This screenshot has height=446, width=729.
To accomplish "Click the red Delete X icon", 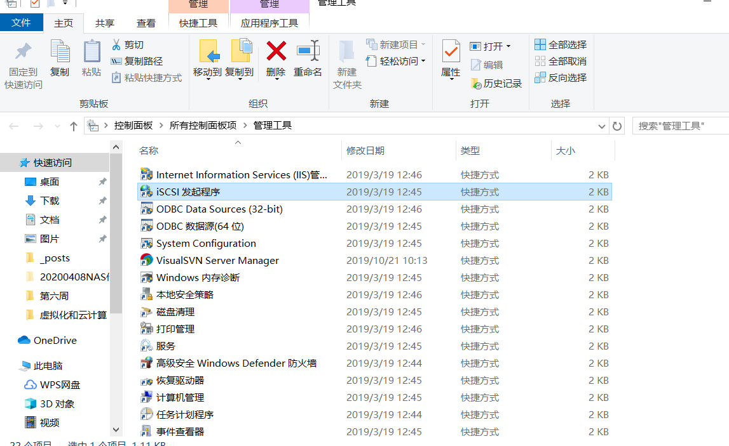I will coord(276,51).
